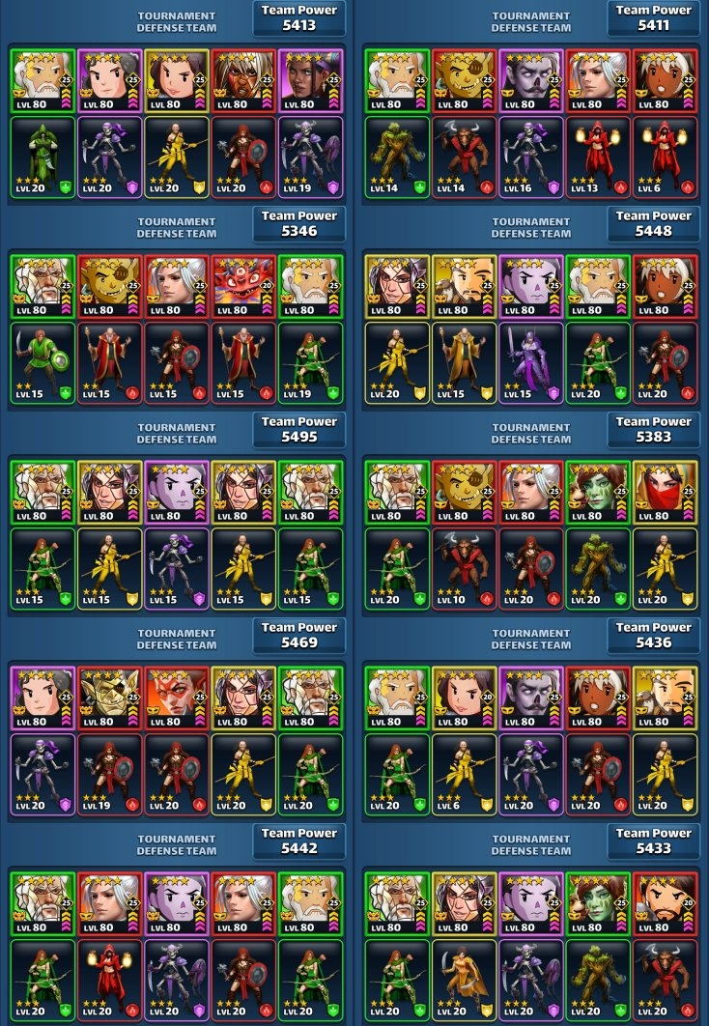Select golden wizard troop in team 5448

tap(465, 362)
